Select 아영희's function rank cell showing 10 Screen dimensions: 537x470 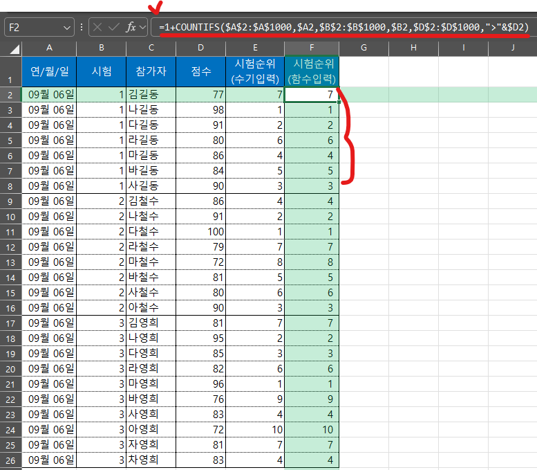(312, 430)
